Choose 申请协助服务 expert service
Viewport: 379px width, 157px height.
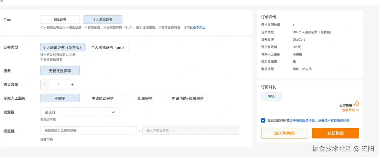click(103, 98)
